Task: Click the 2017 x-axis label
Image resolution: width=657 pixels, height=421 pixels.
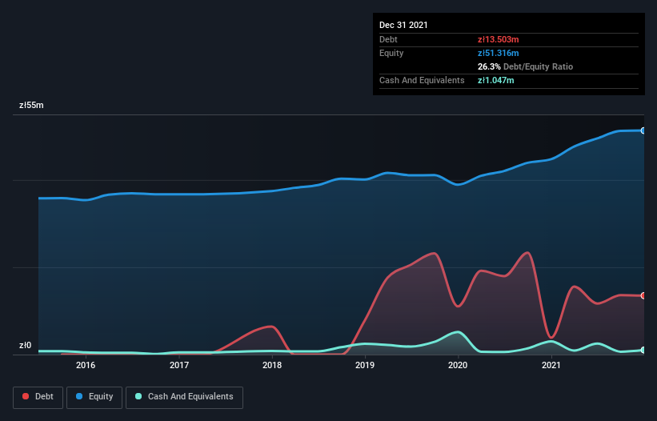Action: coord(179,365)
